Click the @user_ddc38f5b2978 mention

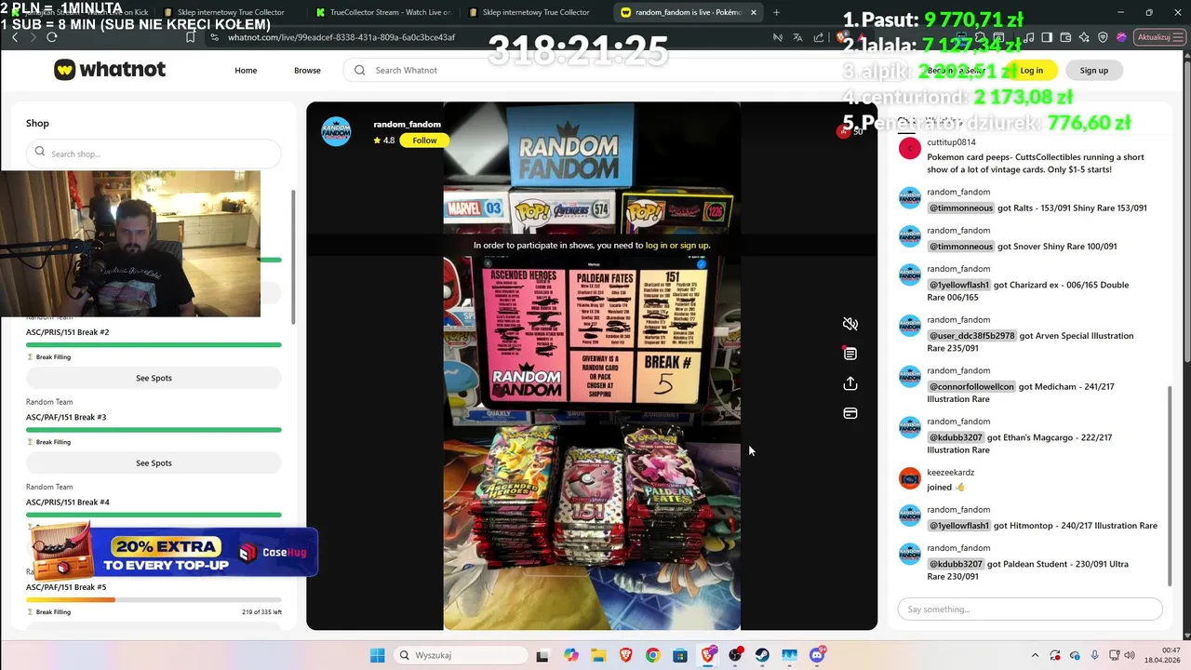tap(971, 336)
